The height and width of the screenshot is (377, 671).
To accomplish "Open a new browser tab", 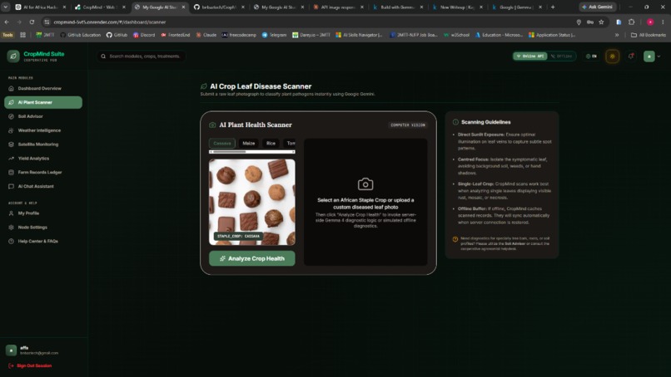I will point(553,7).
